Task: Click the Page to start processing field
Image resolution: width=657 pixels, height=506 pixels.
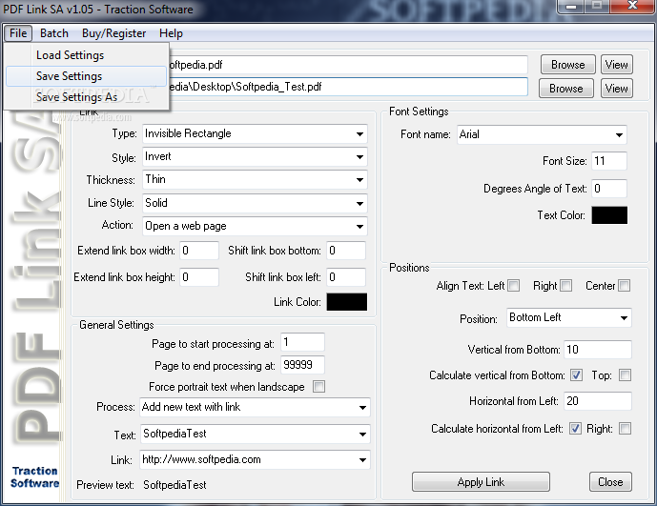Action: (302, 342)
